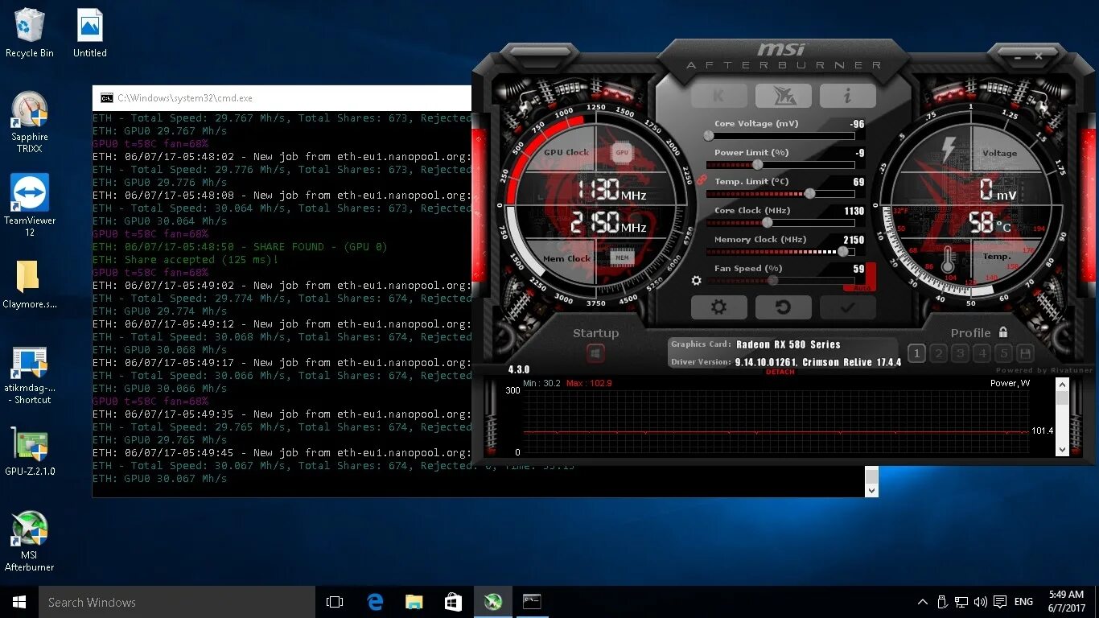
Task: Show hidden system tray icons
Action: (x=922, y=602)
